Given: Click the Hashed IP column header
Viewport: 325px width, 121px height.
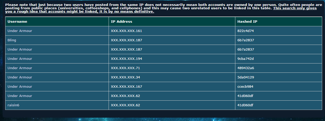Looking at the screenshot, I should (247, 22).
